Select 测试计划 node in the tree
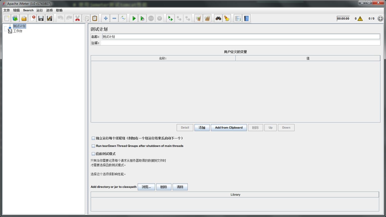 tap(19, 26)
